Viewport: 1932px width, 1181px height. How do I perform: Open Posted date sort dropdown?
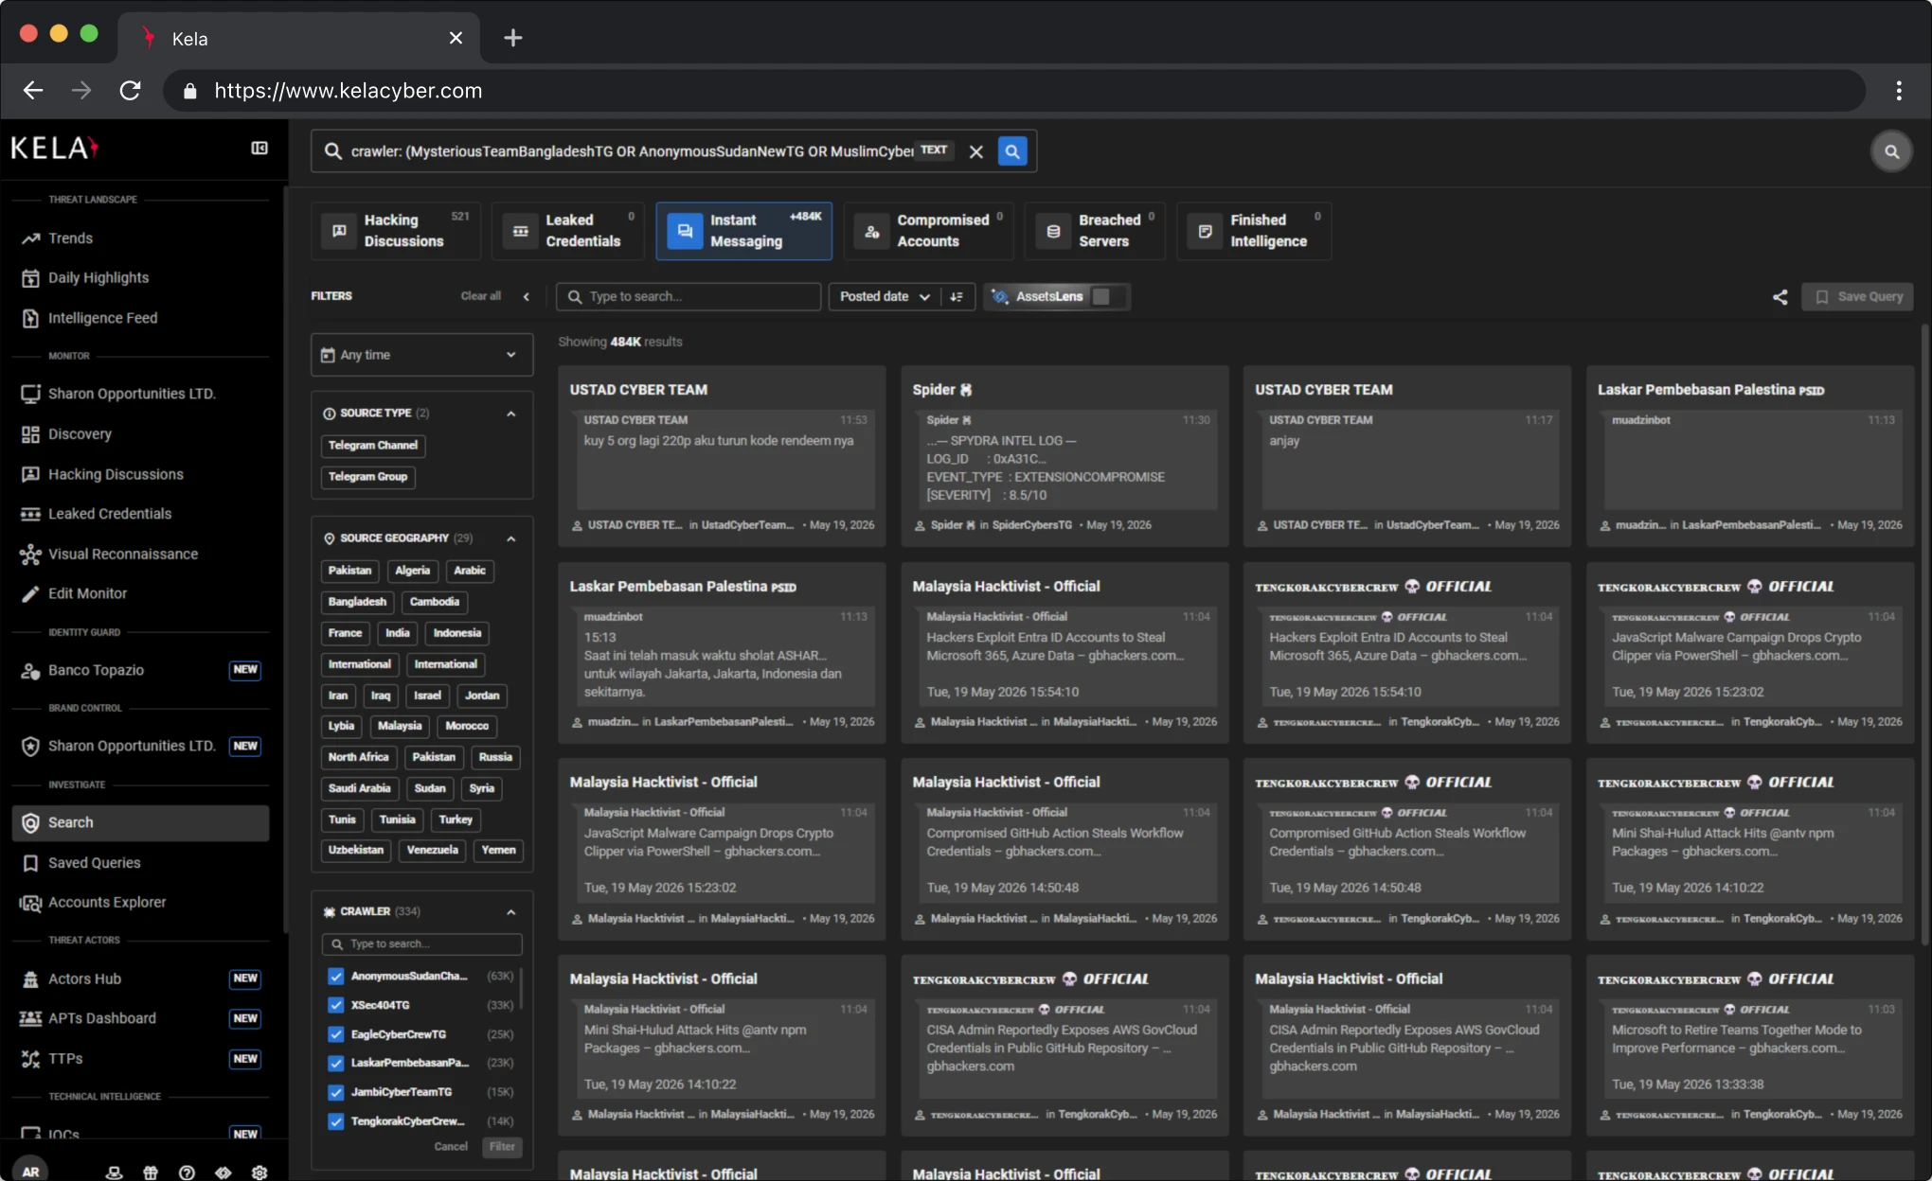coord(885,297)
